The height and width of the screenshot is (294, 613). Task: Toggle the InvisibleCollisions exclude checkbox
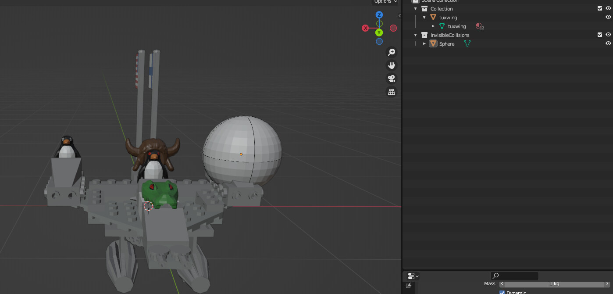click(600, 35)
